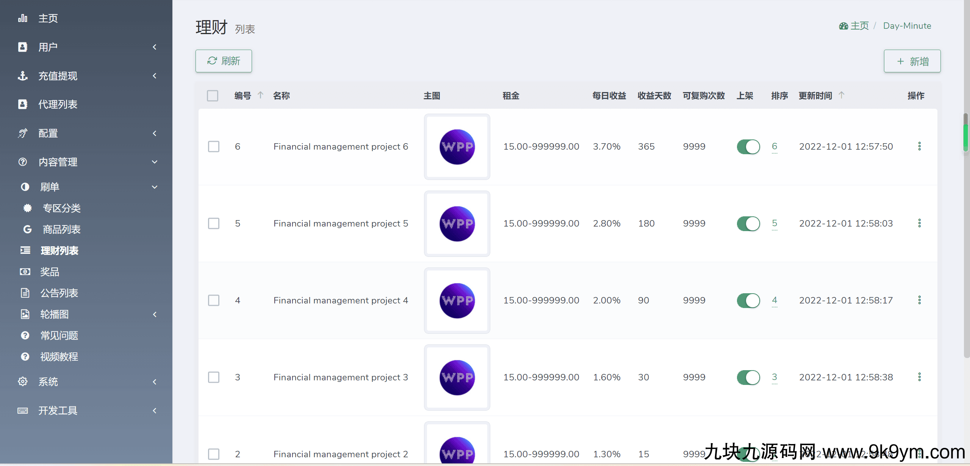Click the gear icon next to 系统
This screenshot has width=970, height=466.
coord(23,382)
